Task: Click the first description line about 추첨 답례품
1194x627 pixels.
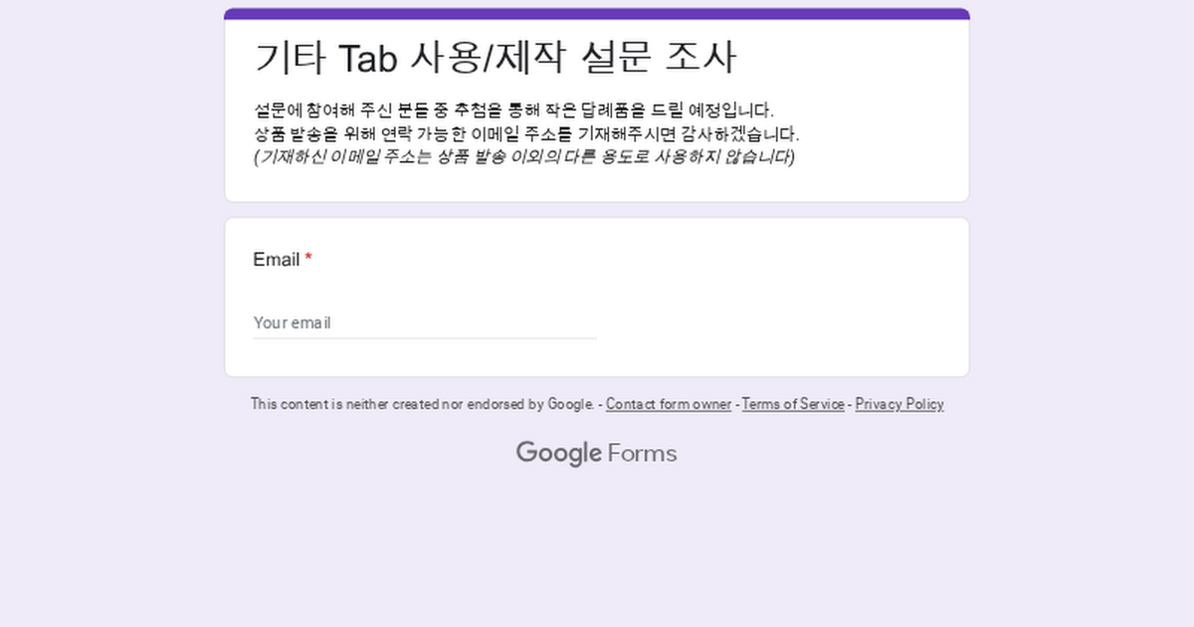Action: point(513,110)
